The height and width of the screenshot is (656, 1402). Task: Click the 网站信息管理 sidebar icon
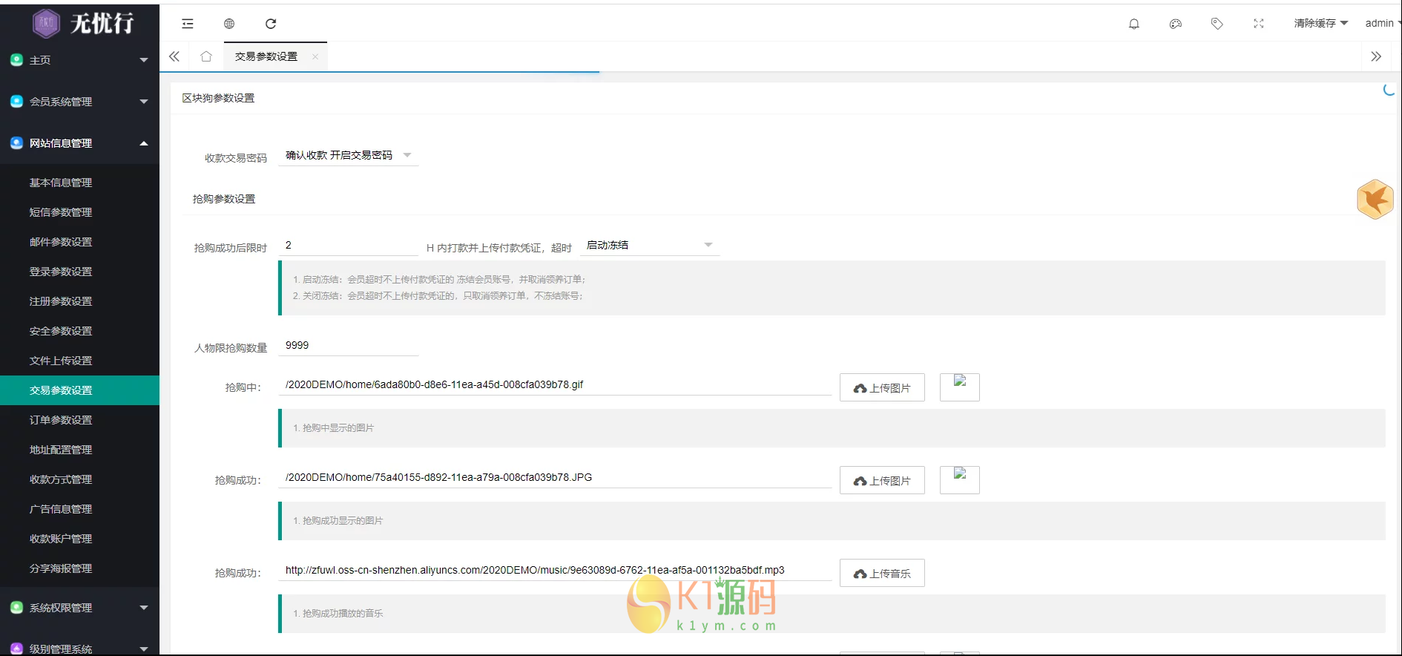pos(16,143)
